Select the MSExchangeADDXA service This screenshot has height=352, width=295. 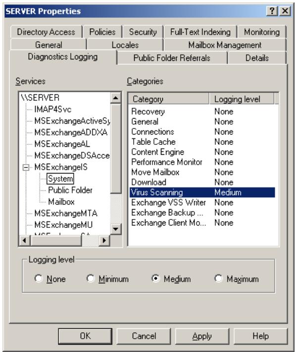point(71,132)
